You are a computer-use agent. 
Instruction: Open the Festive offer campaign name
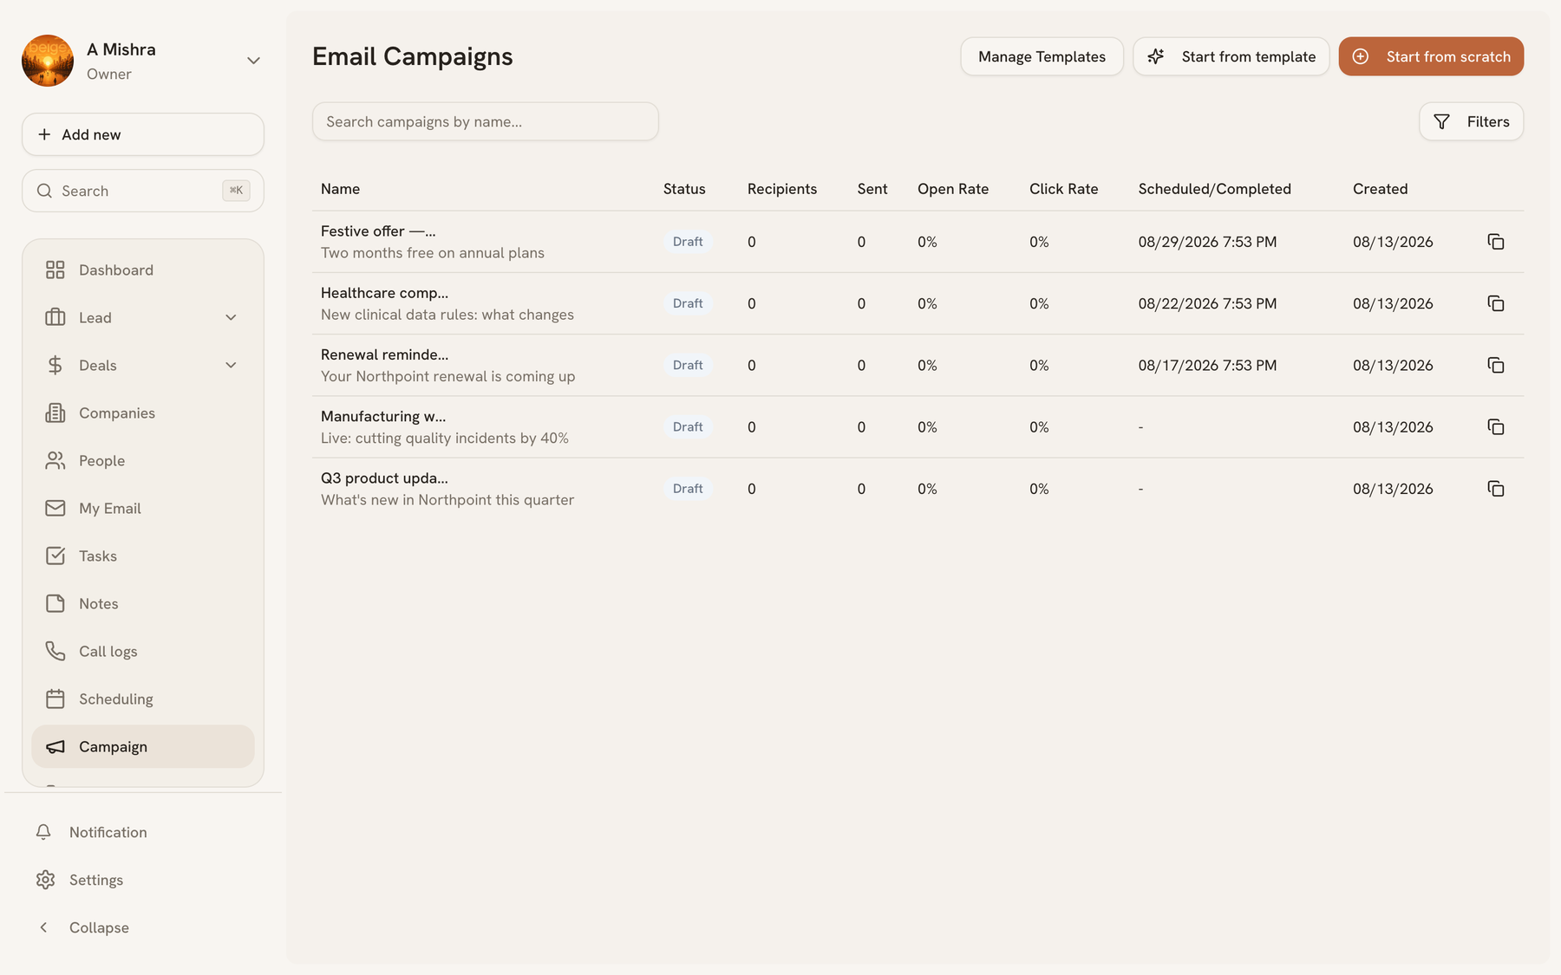[x=378, y=231]
